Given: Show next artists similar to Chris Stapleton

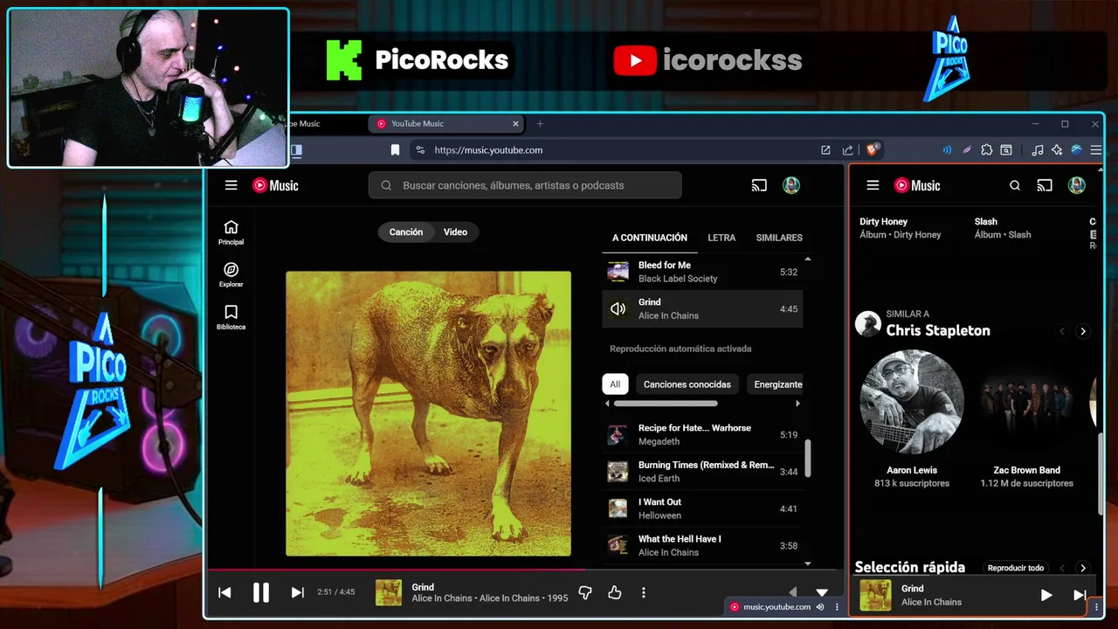Looking at the screenshot, I should coord(1083,331).
